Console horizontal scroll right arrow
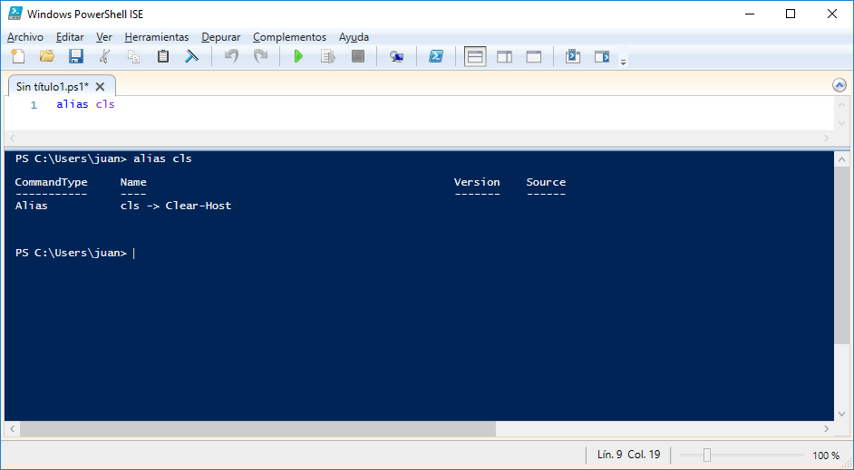Viewport: 854px width, 470px height. (x=826, y=428)
